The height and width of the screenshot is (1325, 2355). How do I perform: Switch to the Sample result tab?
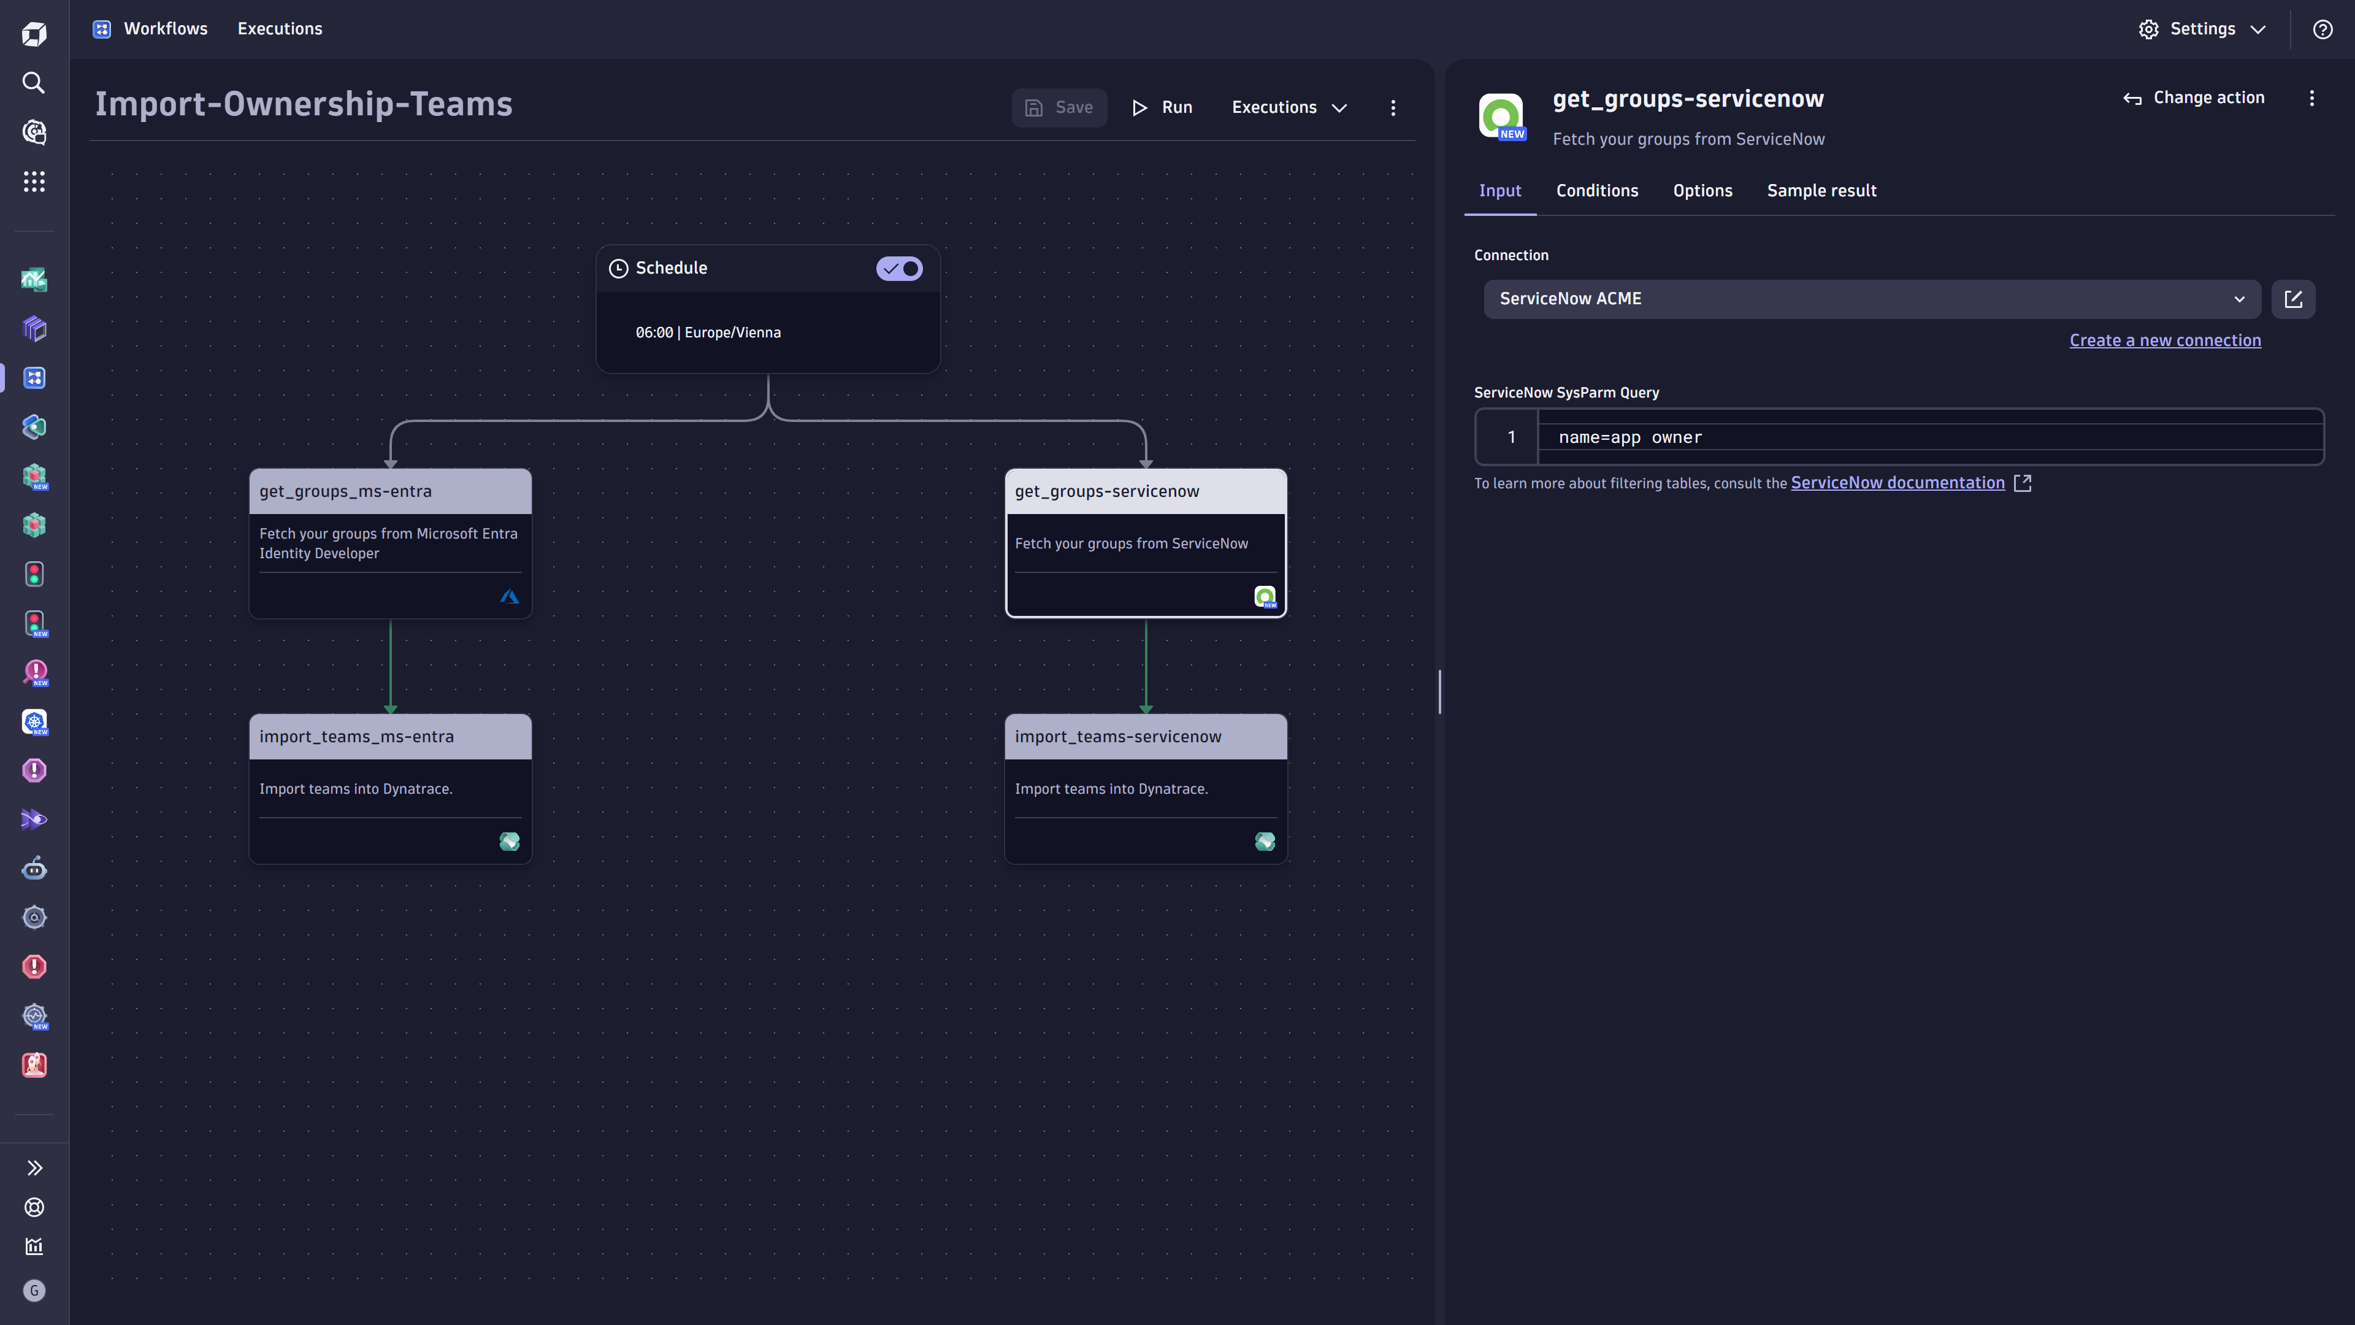tap(1821, 191)
